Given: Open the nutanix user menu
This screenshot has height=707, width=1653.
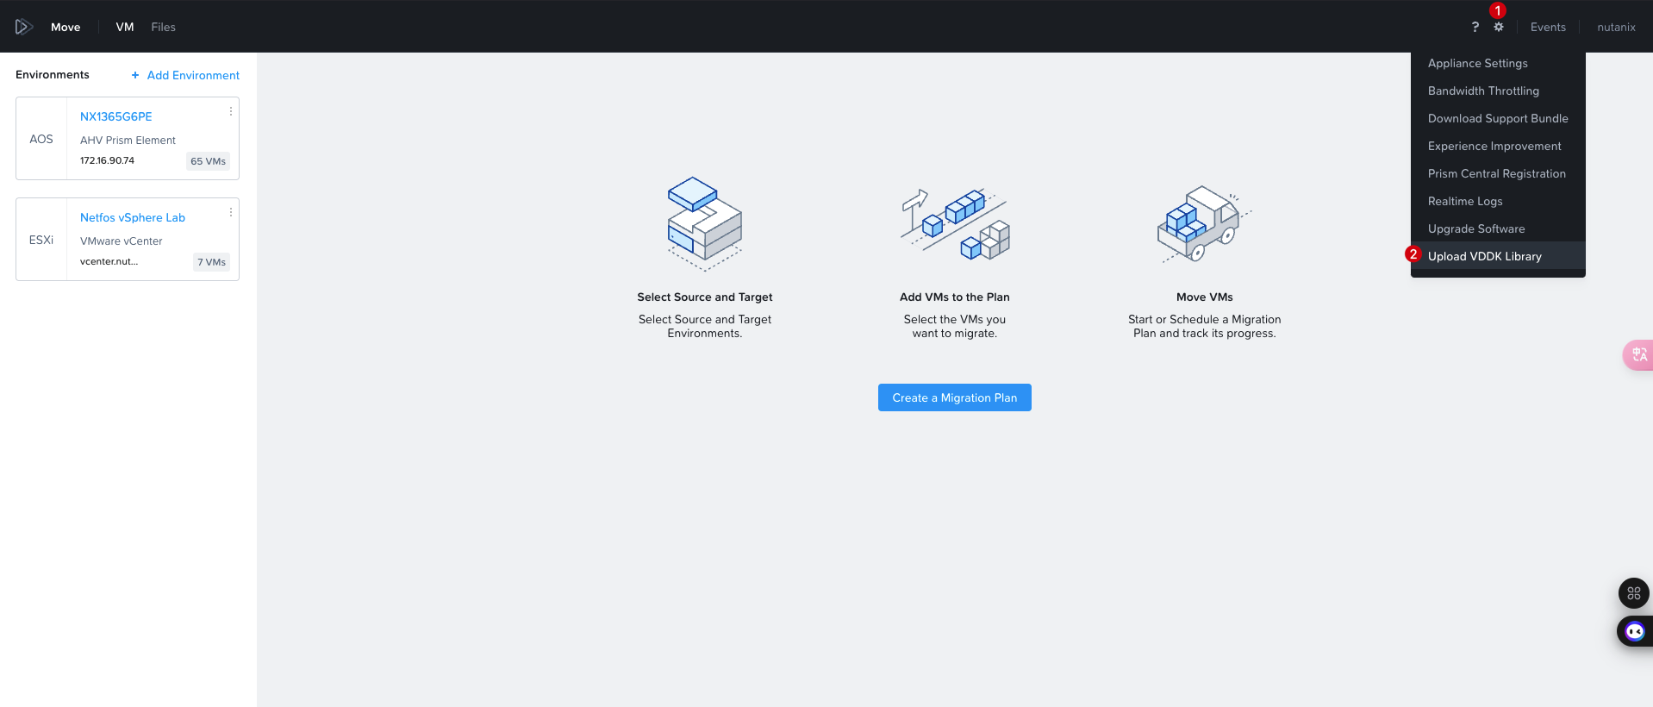Looking at the screenshot, I should (1616, 27).
